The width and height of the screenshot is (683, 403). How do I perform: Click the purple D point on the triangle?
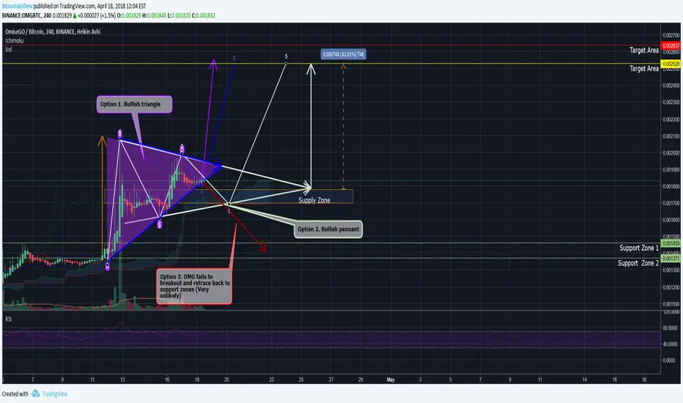coord(182,149)
